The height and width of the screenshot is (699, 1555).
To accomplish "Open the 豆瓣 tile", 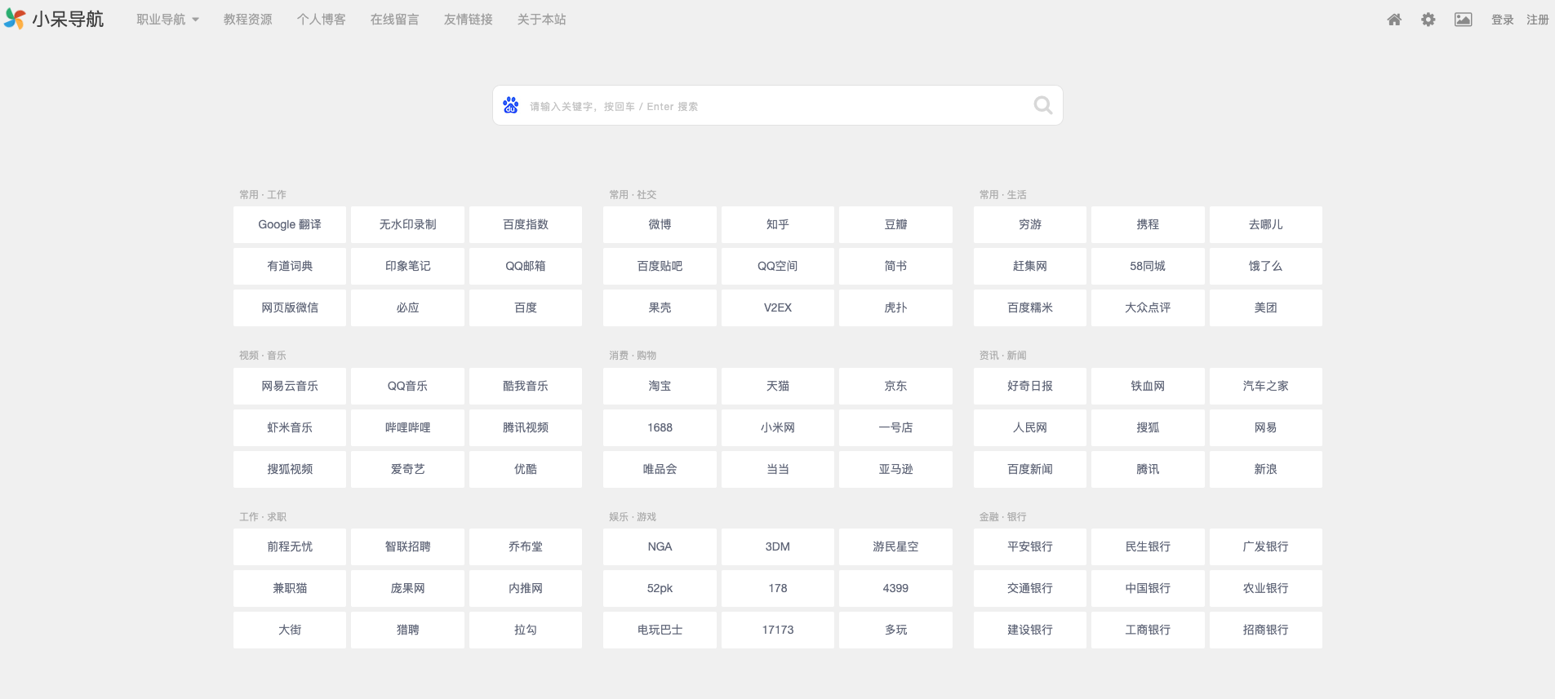I will coord(895,224).
